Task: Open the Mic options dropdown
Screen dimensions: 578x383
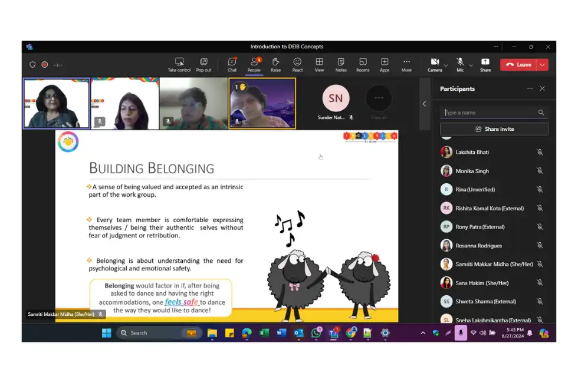Action: [471, 65]
